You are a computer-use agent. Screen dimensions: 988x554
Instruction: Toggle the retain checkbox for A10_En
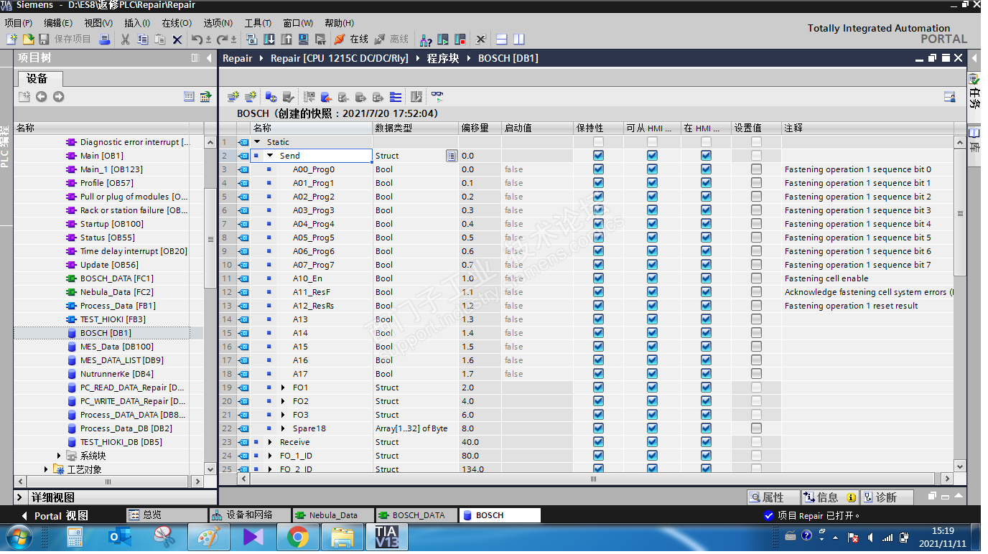[x=598, y=278]
